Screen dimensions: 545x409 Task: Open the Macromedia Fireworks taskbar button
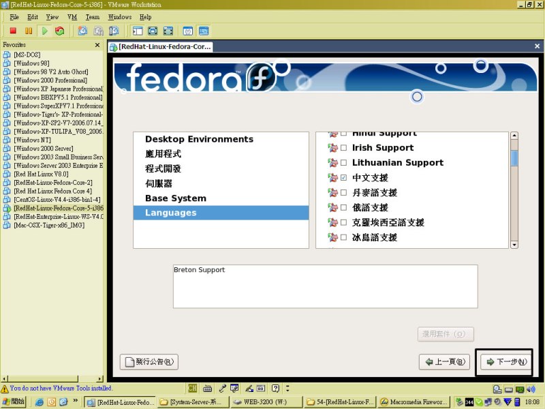(x=414, y=402)
